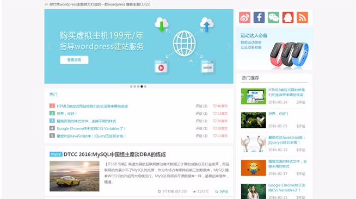Open sidebar bird photo thumbnail
Image resolution: width=356 pixels, height=199 pixels.
(253, 120)
